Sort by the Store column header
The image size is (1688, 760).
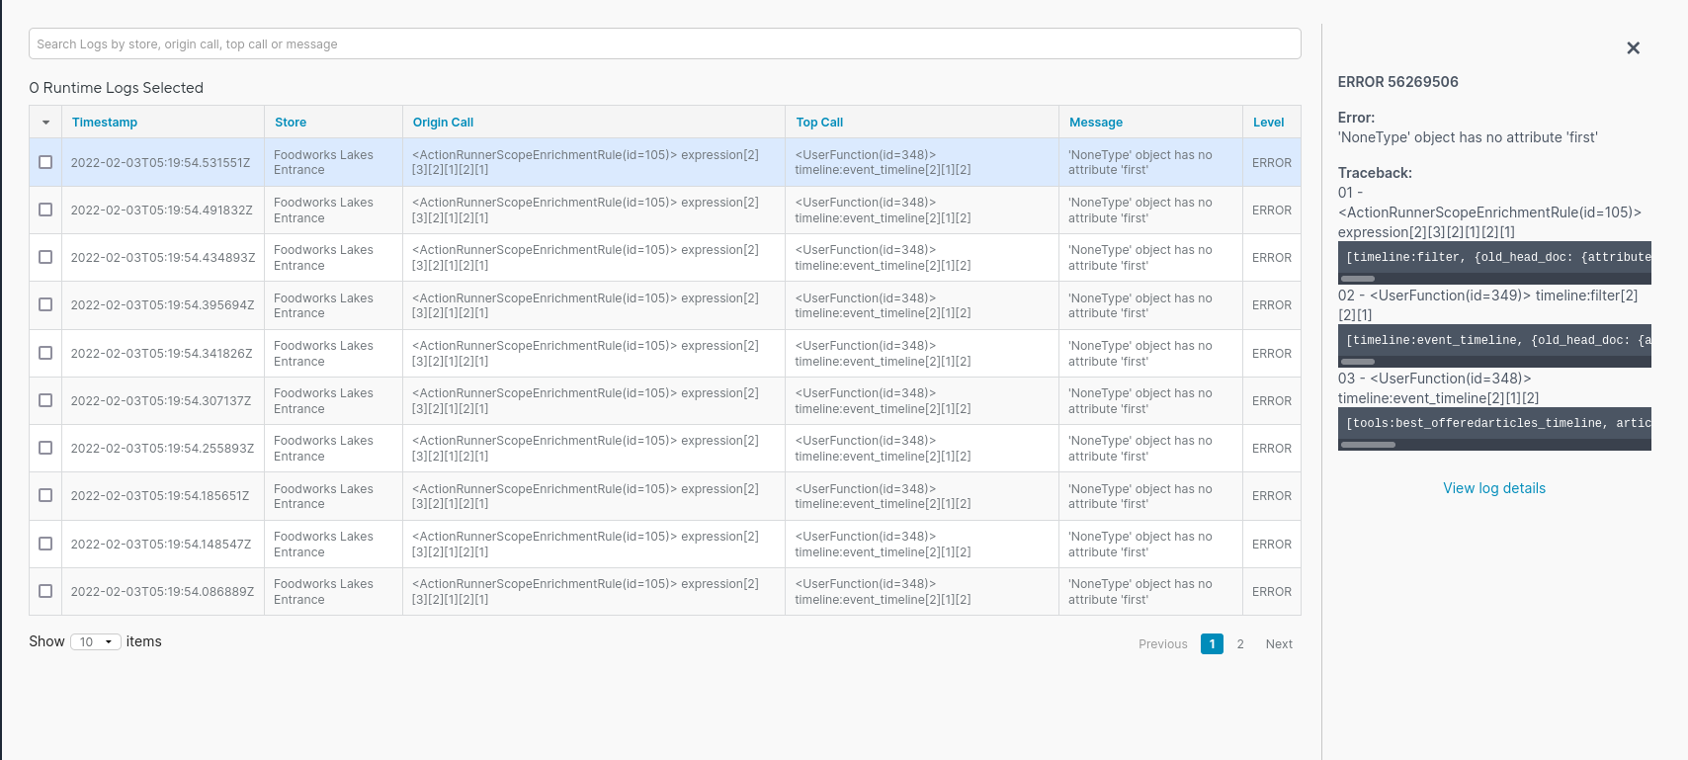click(291, 123)
